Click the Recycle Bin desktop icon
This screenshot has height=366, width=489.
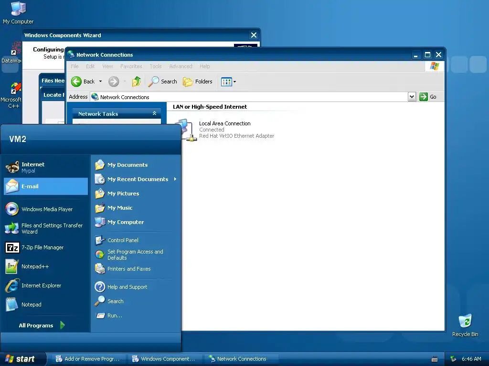(x=465, y=325)
